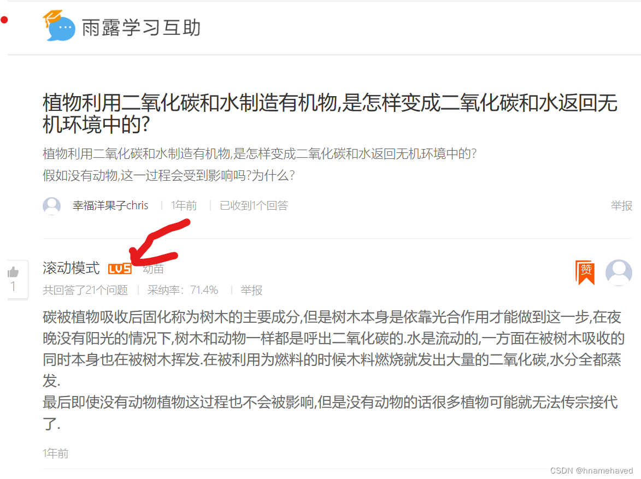Click the orange LV5 level badge
This screenshot has width=641, height=479.
120,269
